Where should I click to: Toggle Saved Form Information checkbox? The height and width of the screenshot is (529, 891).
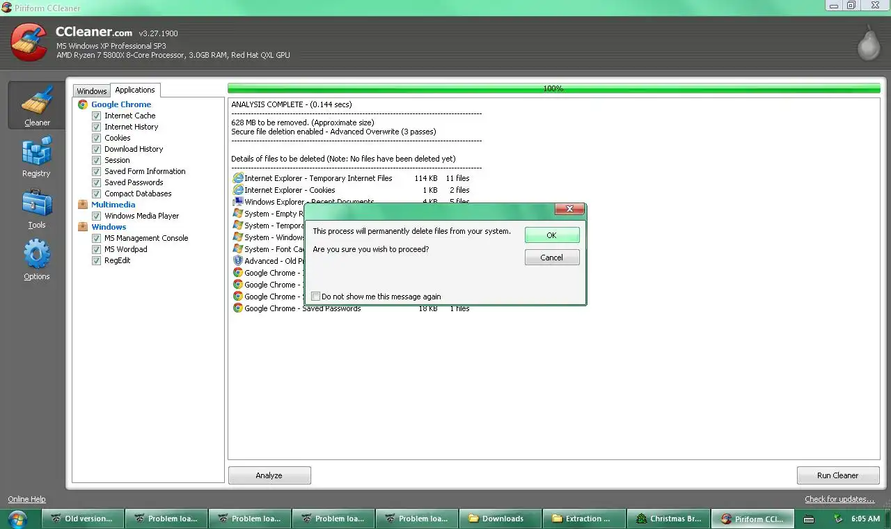97,172
